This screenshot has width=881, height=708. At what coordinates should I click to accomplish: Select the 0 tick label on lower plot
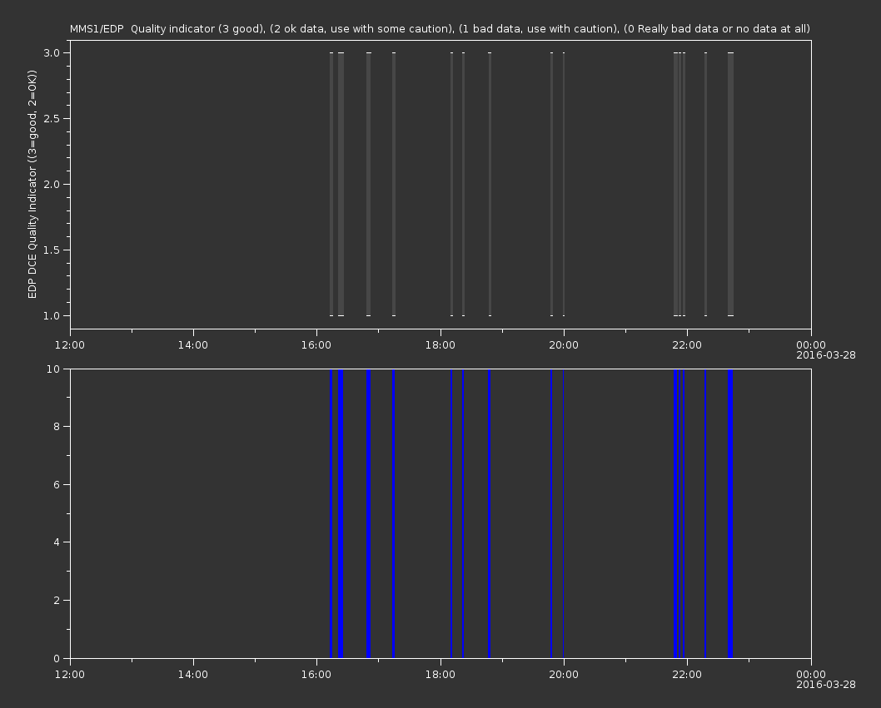click(57, 659)
